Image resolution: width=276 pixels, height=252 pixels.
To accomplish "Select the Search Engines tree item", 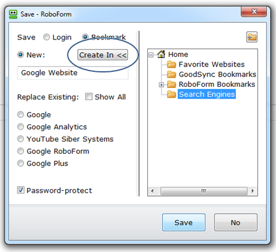I will click(207, 94).
